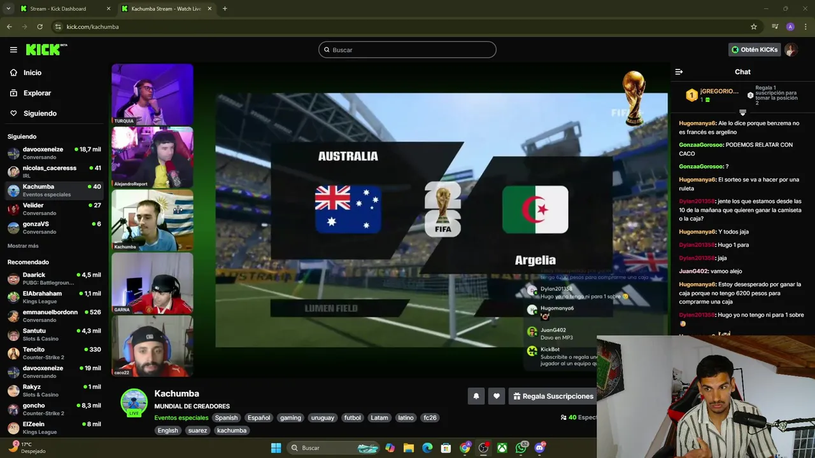Open the Chrome profile avatar

(790, 27)
